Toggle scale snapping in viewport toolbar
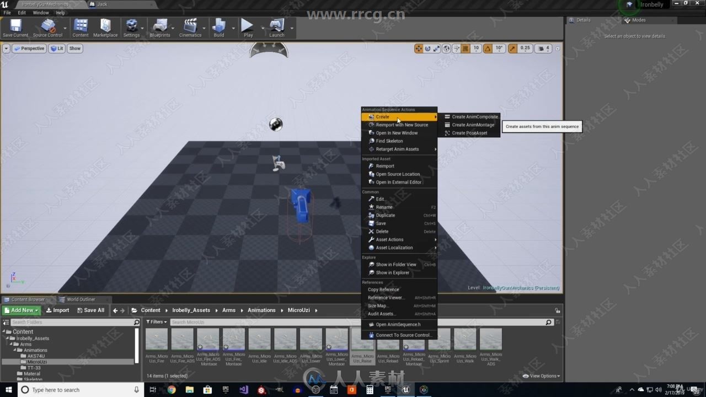706x397 pixels. [x=513, y=49]
